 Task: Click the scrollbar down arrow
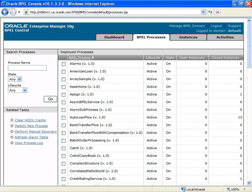point(249,183)
